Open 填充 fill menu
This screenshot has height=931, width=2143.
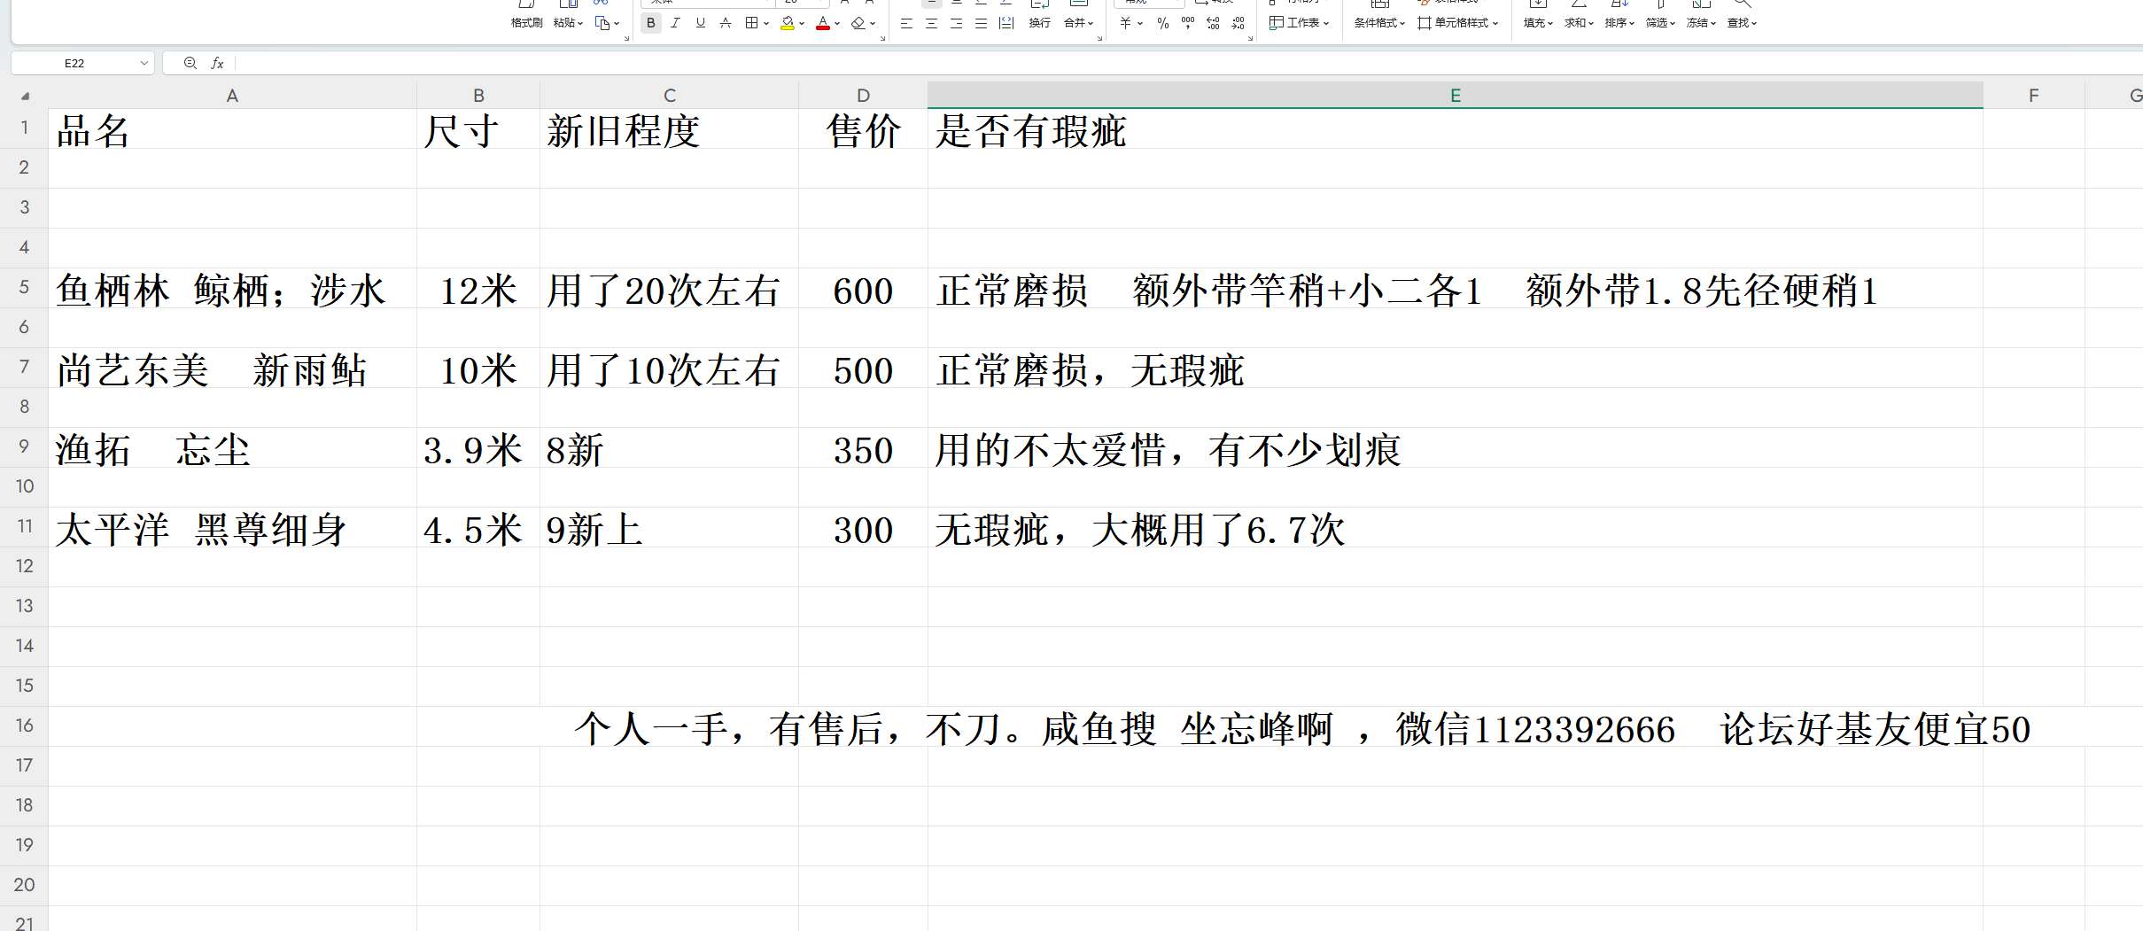[x=1538, y=23]
